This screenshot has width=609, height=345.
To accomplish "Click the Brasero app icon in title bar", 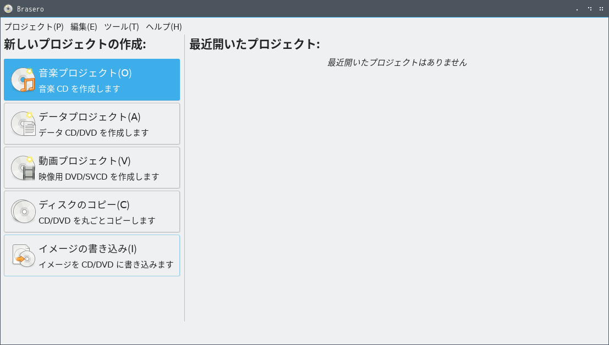I will [x=8, y=9].
